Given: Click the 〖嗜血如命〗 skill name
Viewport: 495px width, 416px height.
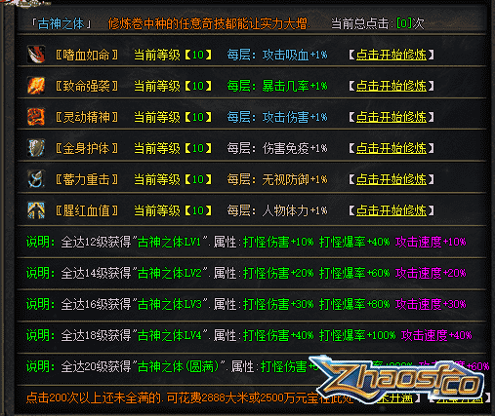Looking at the screenshot, I should tap(87, 55).
